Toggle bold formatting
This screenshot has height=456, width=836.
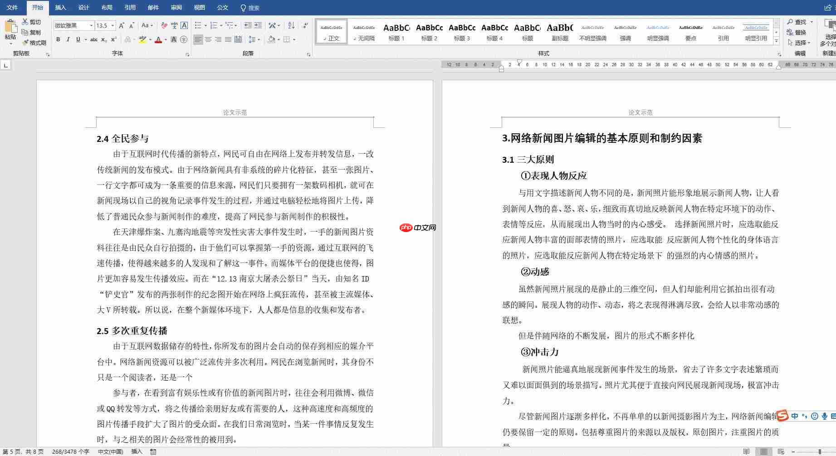pyautogui.click(x=58, y=39)
